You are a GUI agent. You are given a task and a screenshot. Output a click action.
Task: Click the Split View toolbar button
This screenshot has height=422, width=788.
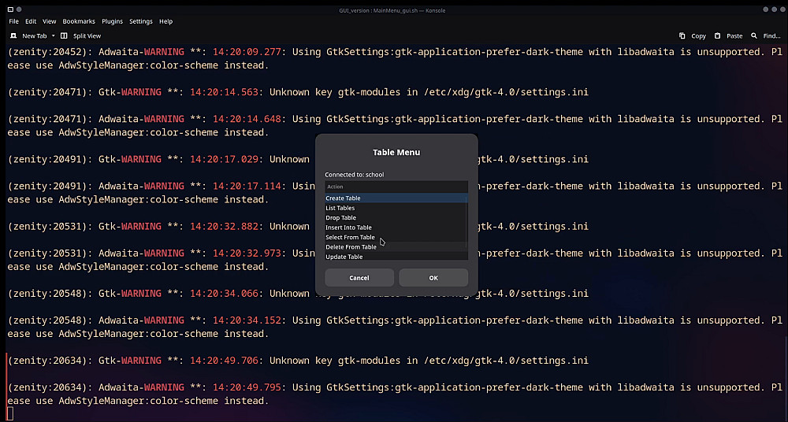tap(81, 36)
